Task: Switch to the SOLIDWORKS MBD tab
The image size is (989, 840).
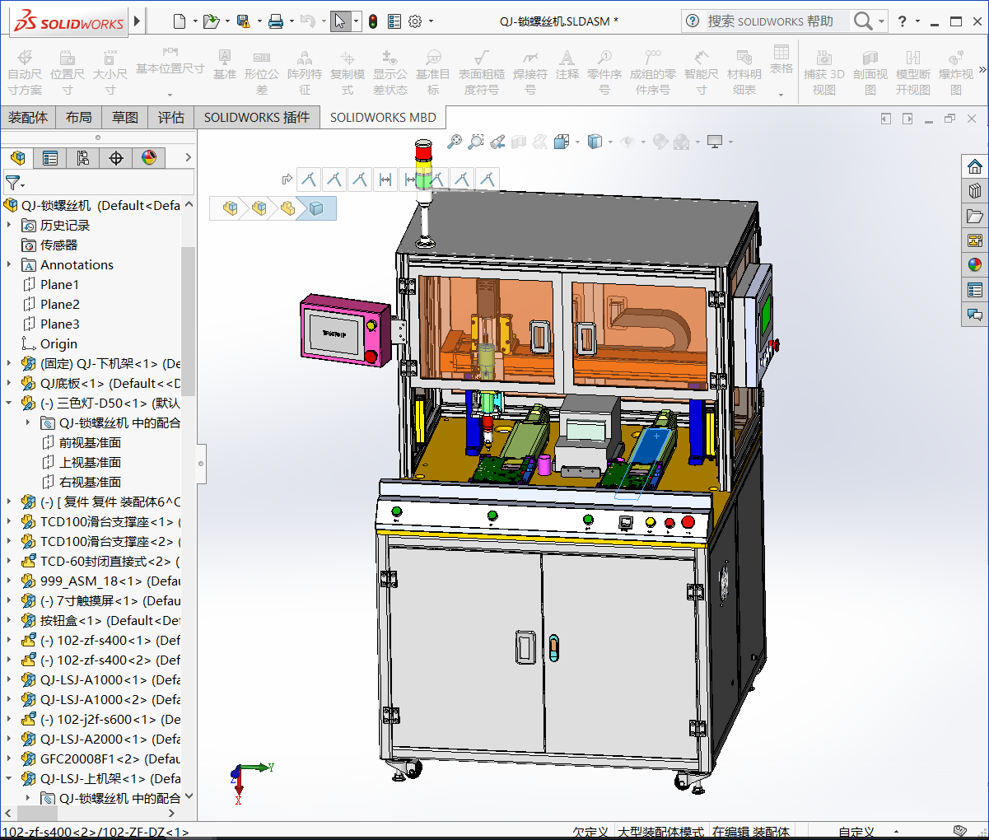Action: [x=382, y=117]
